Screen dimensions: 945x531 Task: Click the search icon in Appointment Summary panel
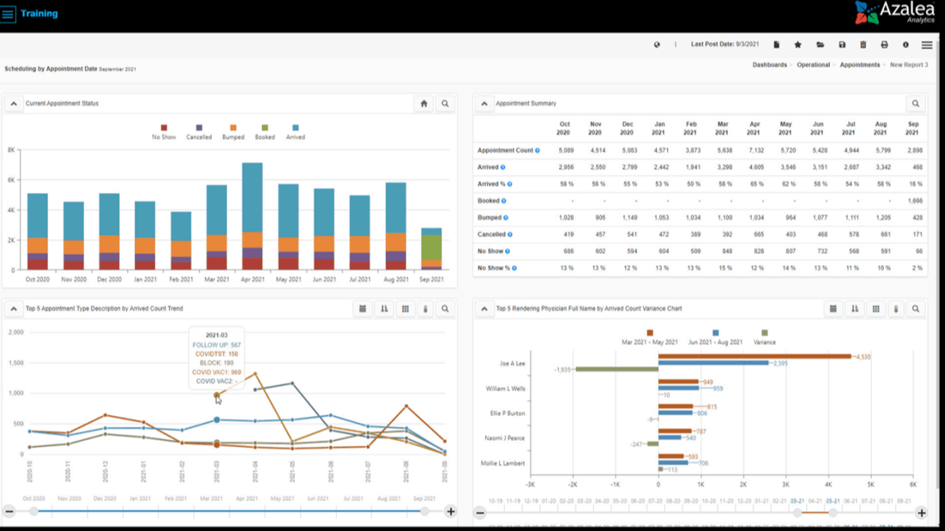[916, 104]
